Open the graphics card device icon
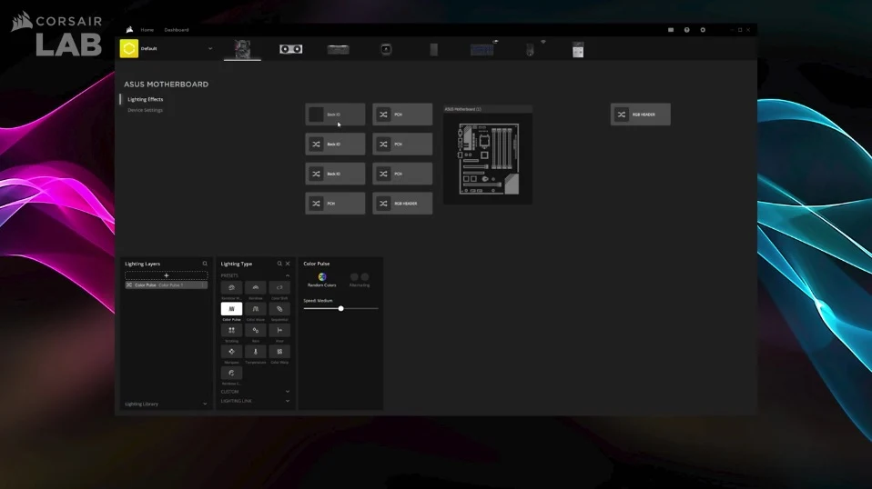The width and height of the screenshot is (872, 489). 291,49
